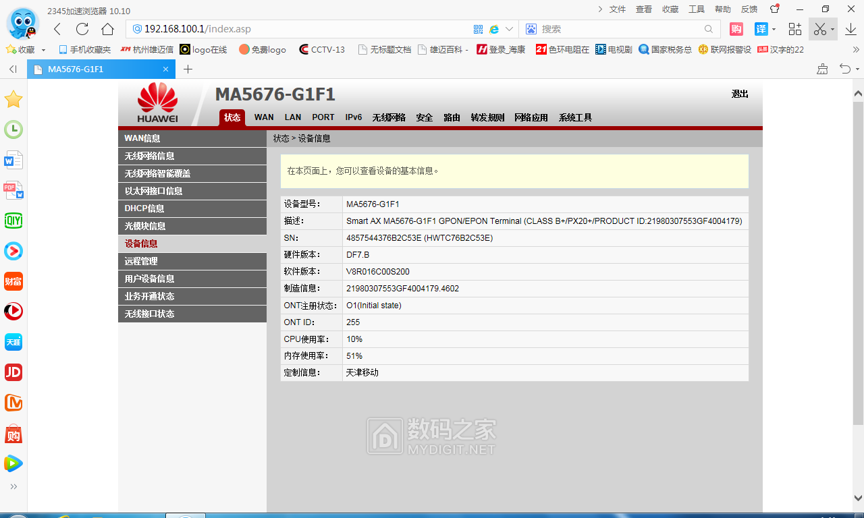Open the logo在线 bookmark

point(203,50)
